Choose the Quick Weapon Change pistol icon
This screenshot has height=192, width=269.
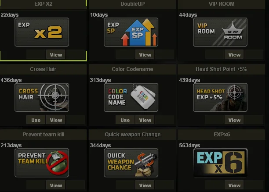(131, 163)
